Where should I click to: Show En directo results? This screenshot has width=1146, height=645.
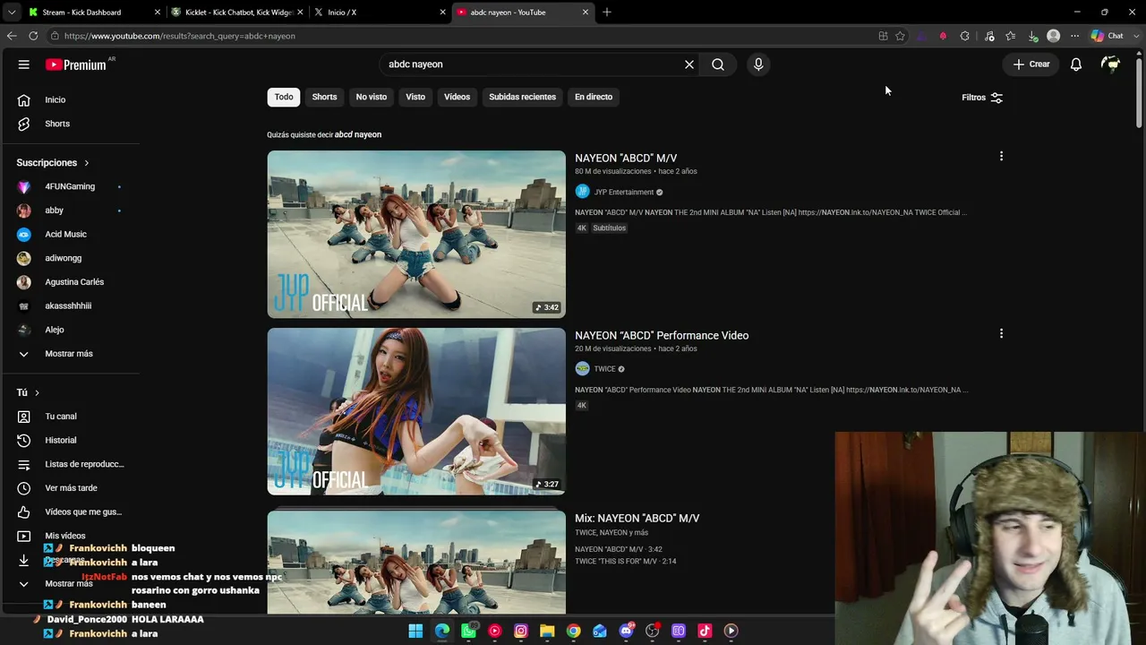coord(594,97)
